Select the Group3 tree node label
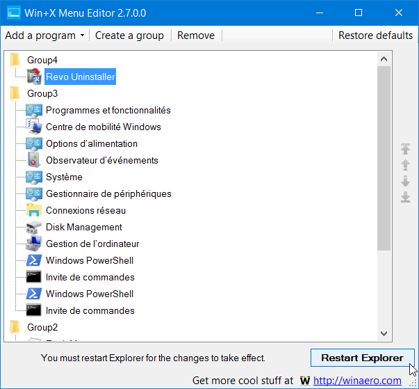Screen dimensions: 419x389 [42, 93]
